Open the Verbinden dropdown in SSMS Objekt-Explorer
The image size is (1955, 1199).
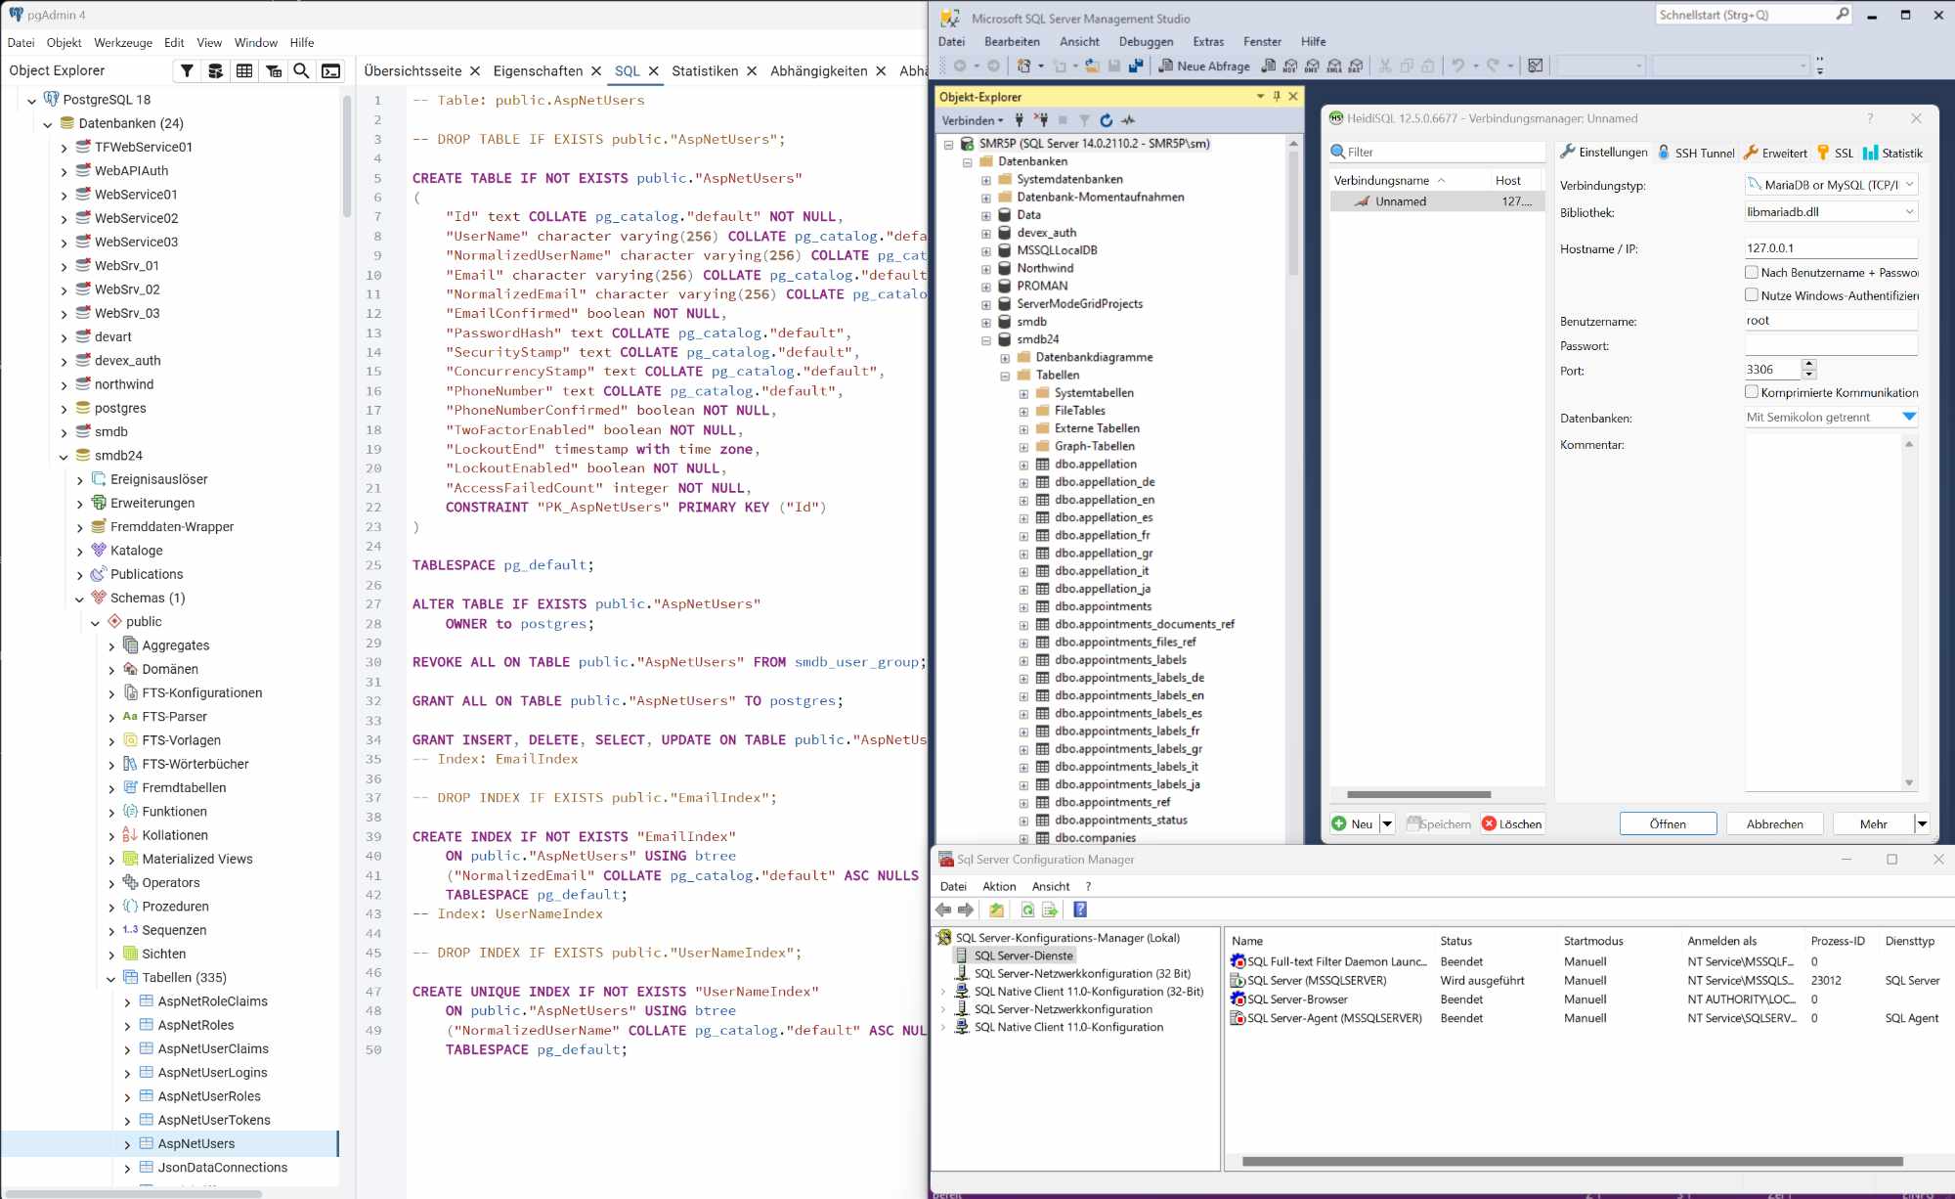pos(973,120)
